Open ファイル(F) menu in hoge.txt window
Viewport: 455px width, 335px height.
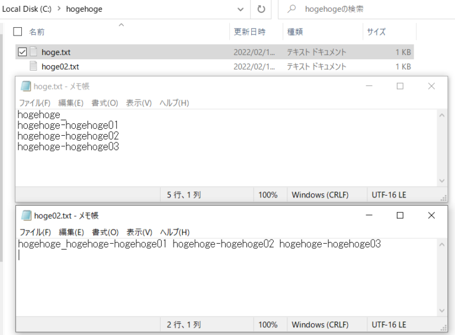(x=34, y=103)
